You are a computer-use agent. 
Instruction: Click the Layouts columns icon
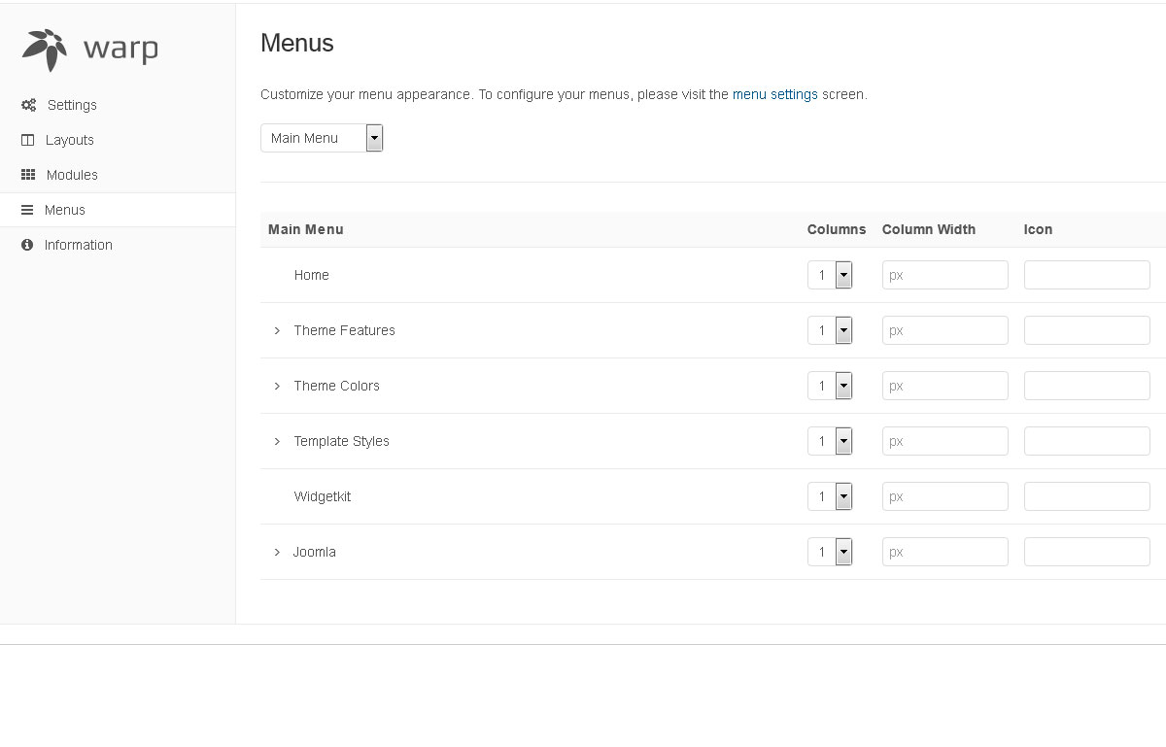[x=27, y=140]
